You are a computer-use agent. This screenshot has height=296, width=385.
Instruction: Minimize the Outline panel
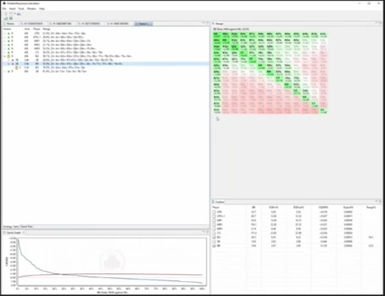coord(376,201)
